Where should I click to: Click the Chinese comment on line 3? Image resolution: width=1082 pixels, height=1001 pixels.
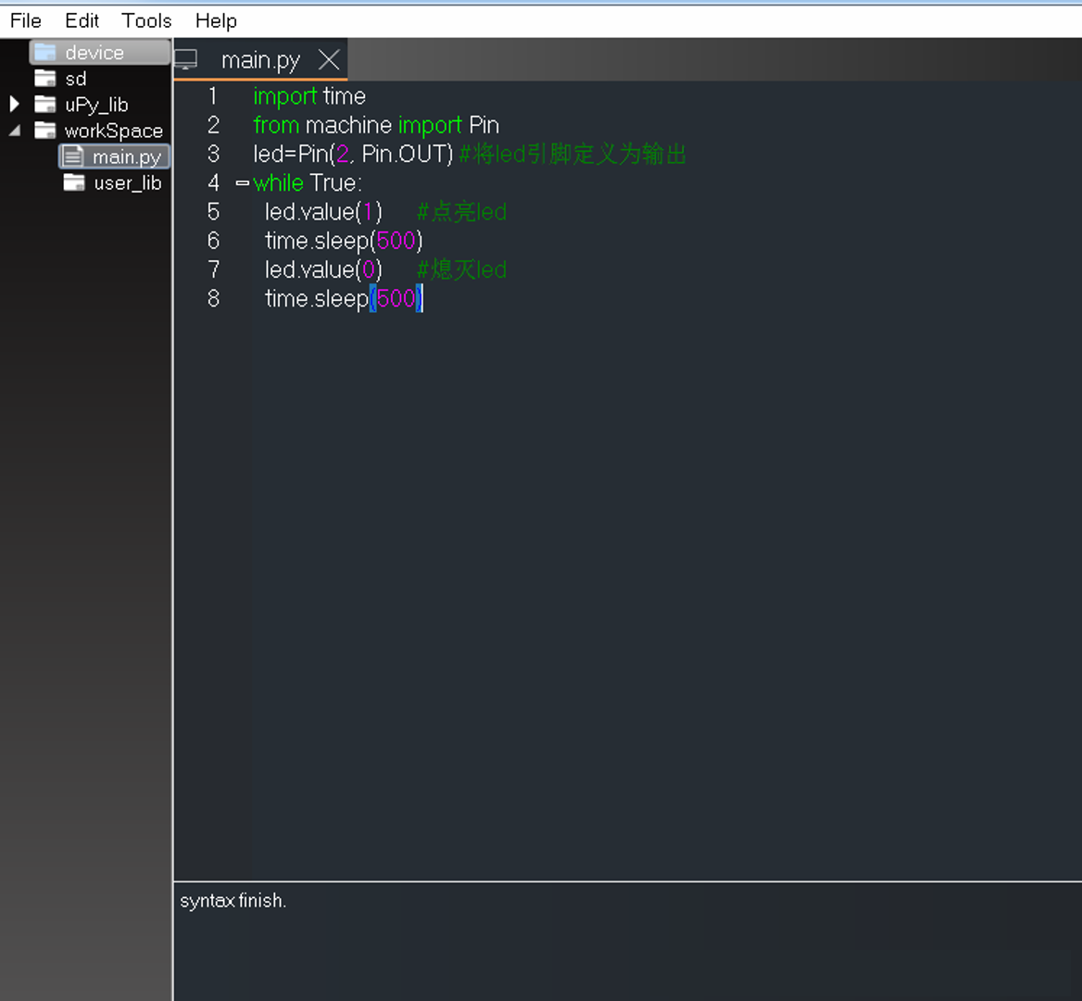click(572, 154)
